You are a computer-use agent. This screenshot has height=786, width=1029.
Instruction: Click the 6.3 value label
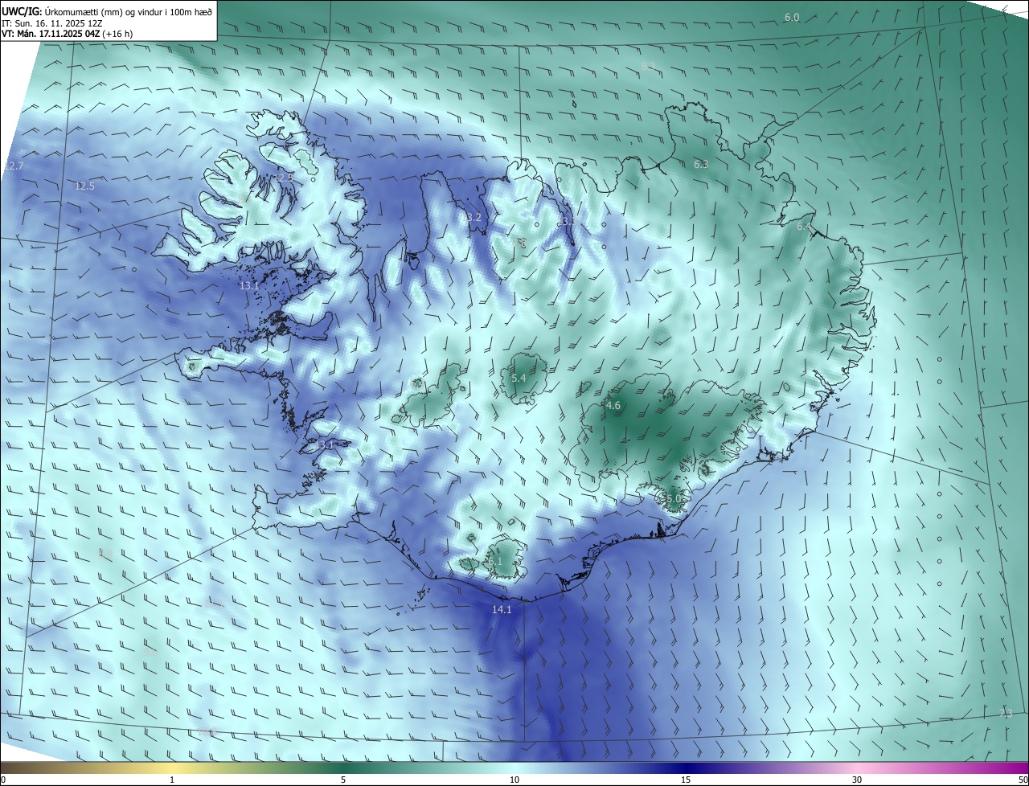coord(701,165)
